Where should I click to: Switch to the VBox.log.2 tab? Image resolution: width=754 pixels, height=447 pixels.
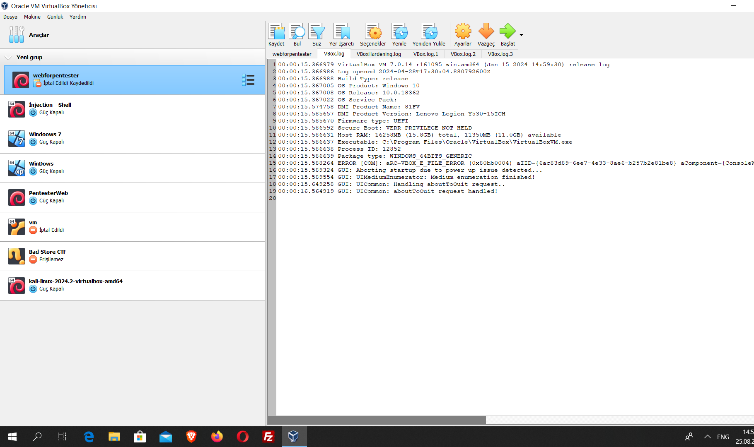463,54
